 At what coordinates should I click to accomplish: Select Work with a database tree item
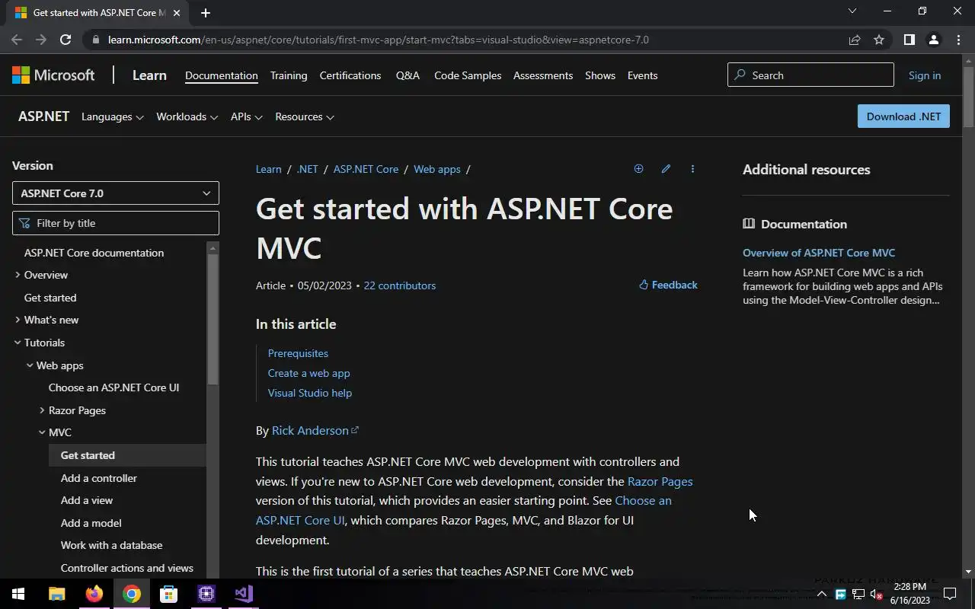[111, 545]
